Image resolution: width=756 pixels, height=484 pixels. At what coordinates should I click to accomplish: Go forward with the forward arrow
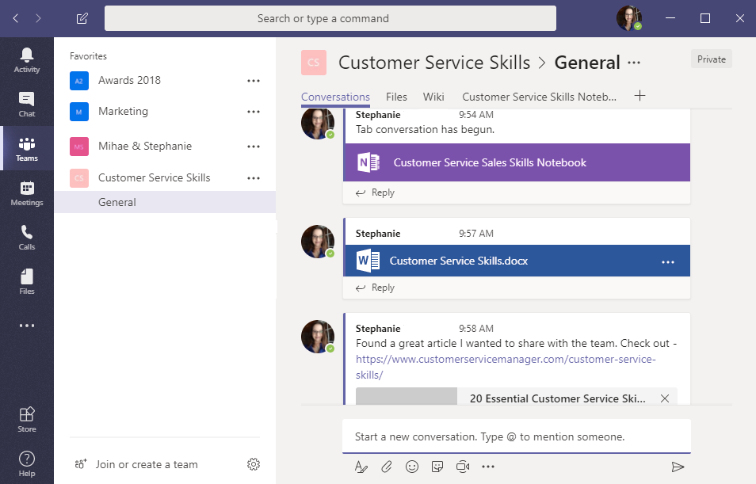pos(38,18)
